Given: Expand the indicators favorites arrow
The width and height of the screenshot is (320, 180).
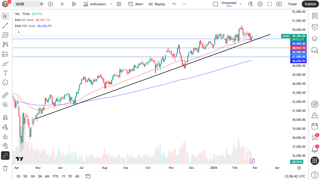Looking at the screenshot, I should pos(111,4).
